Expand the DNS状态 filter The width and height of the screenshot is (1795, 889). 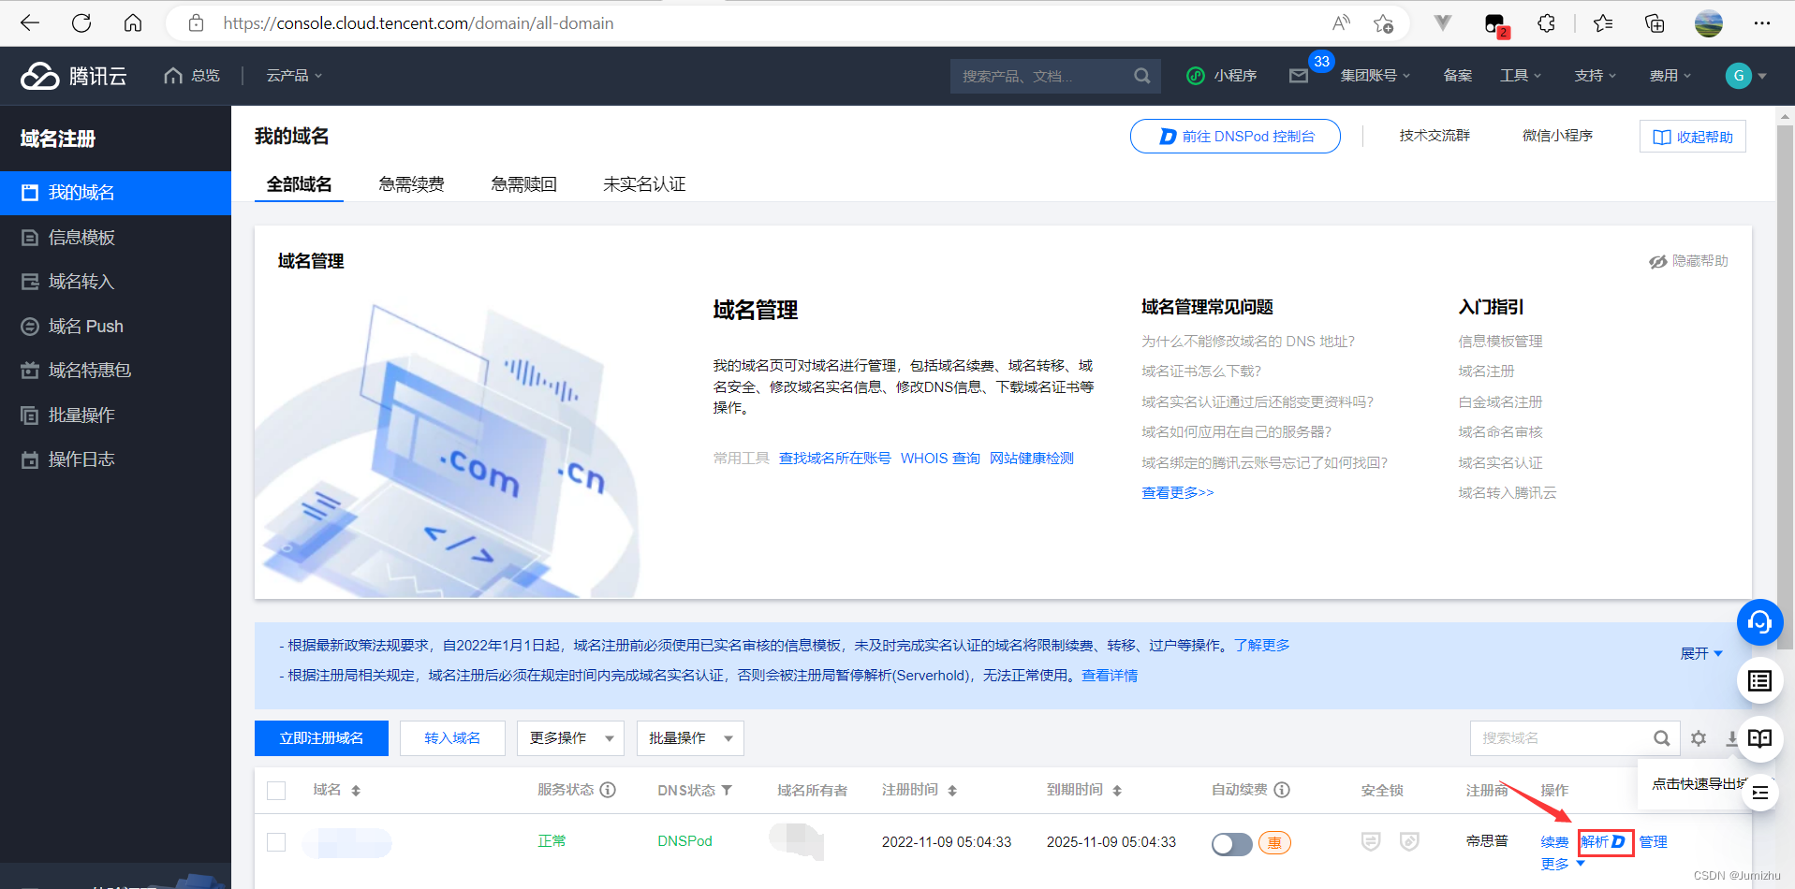point(728,790)
